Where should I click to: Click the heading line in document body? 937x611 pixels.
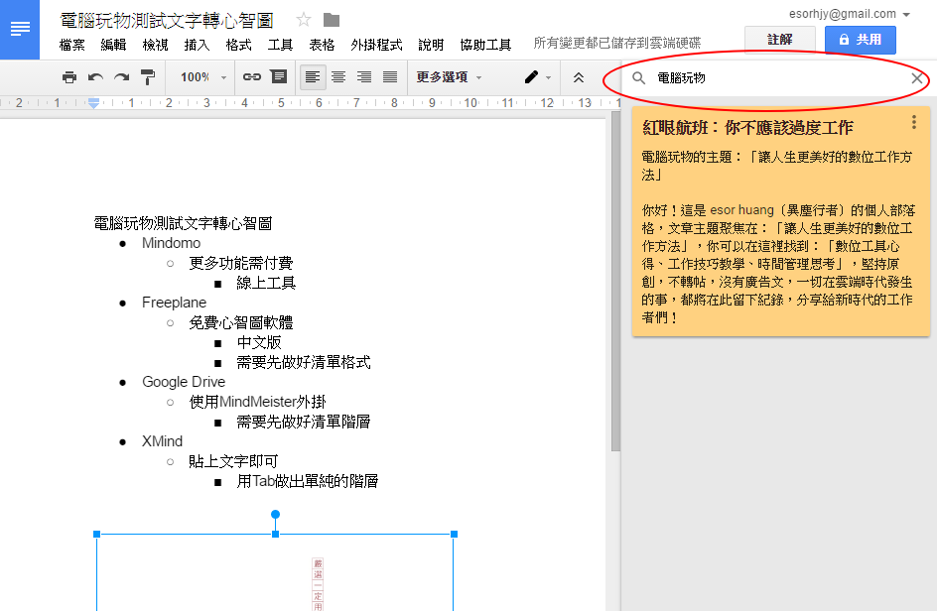[183, 223]
